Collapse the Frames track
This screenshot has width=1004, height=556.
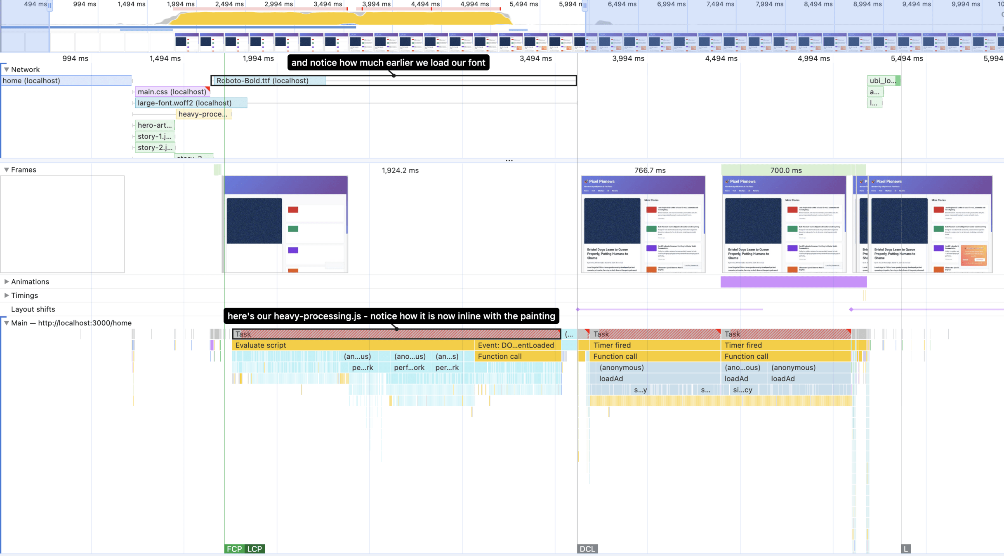[7, 170]
